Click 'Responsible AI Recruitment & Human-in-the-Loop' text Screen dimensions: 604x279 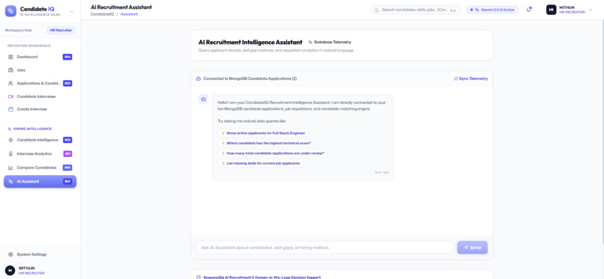coord(262,277)
